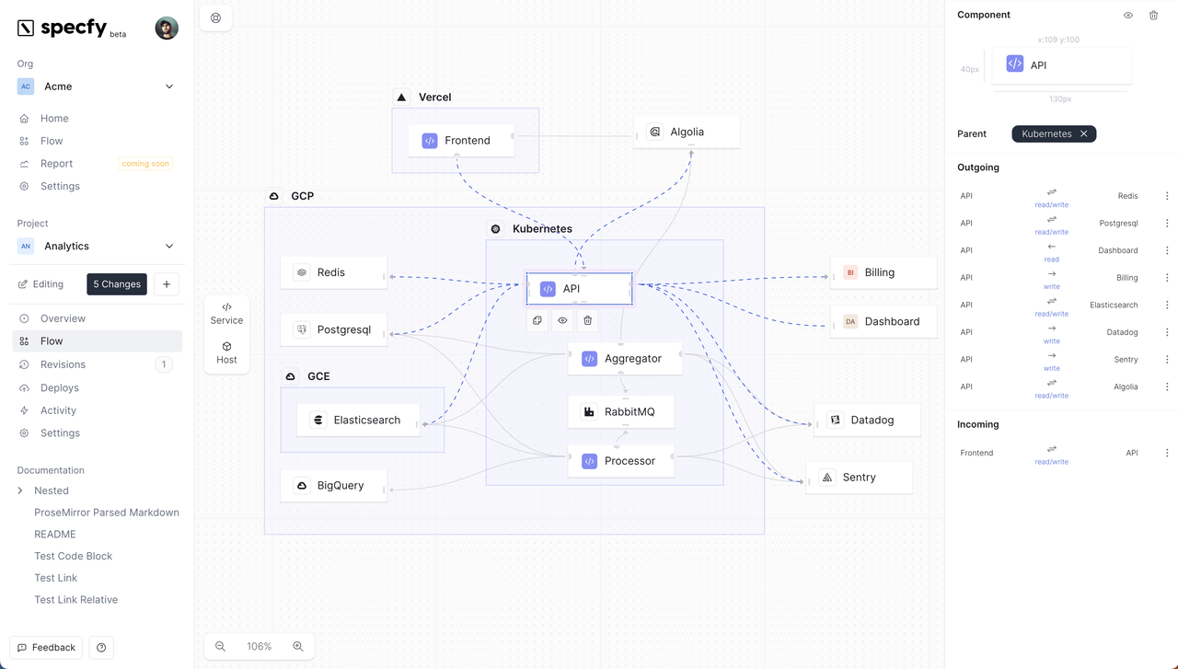This screenshot has width=1178, height=669.
Task: Delete component via panel trash icon
Action: point(1154,15)
